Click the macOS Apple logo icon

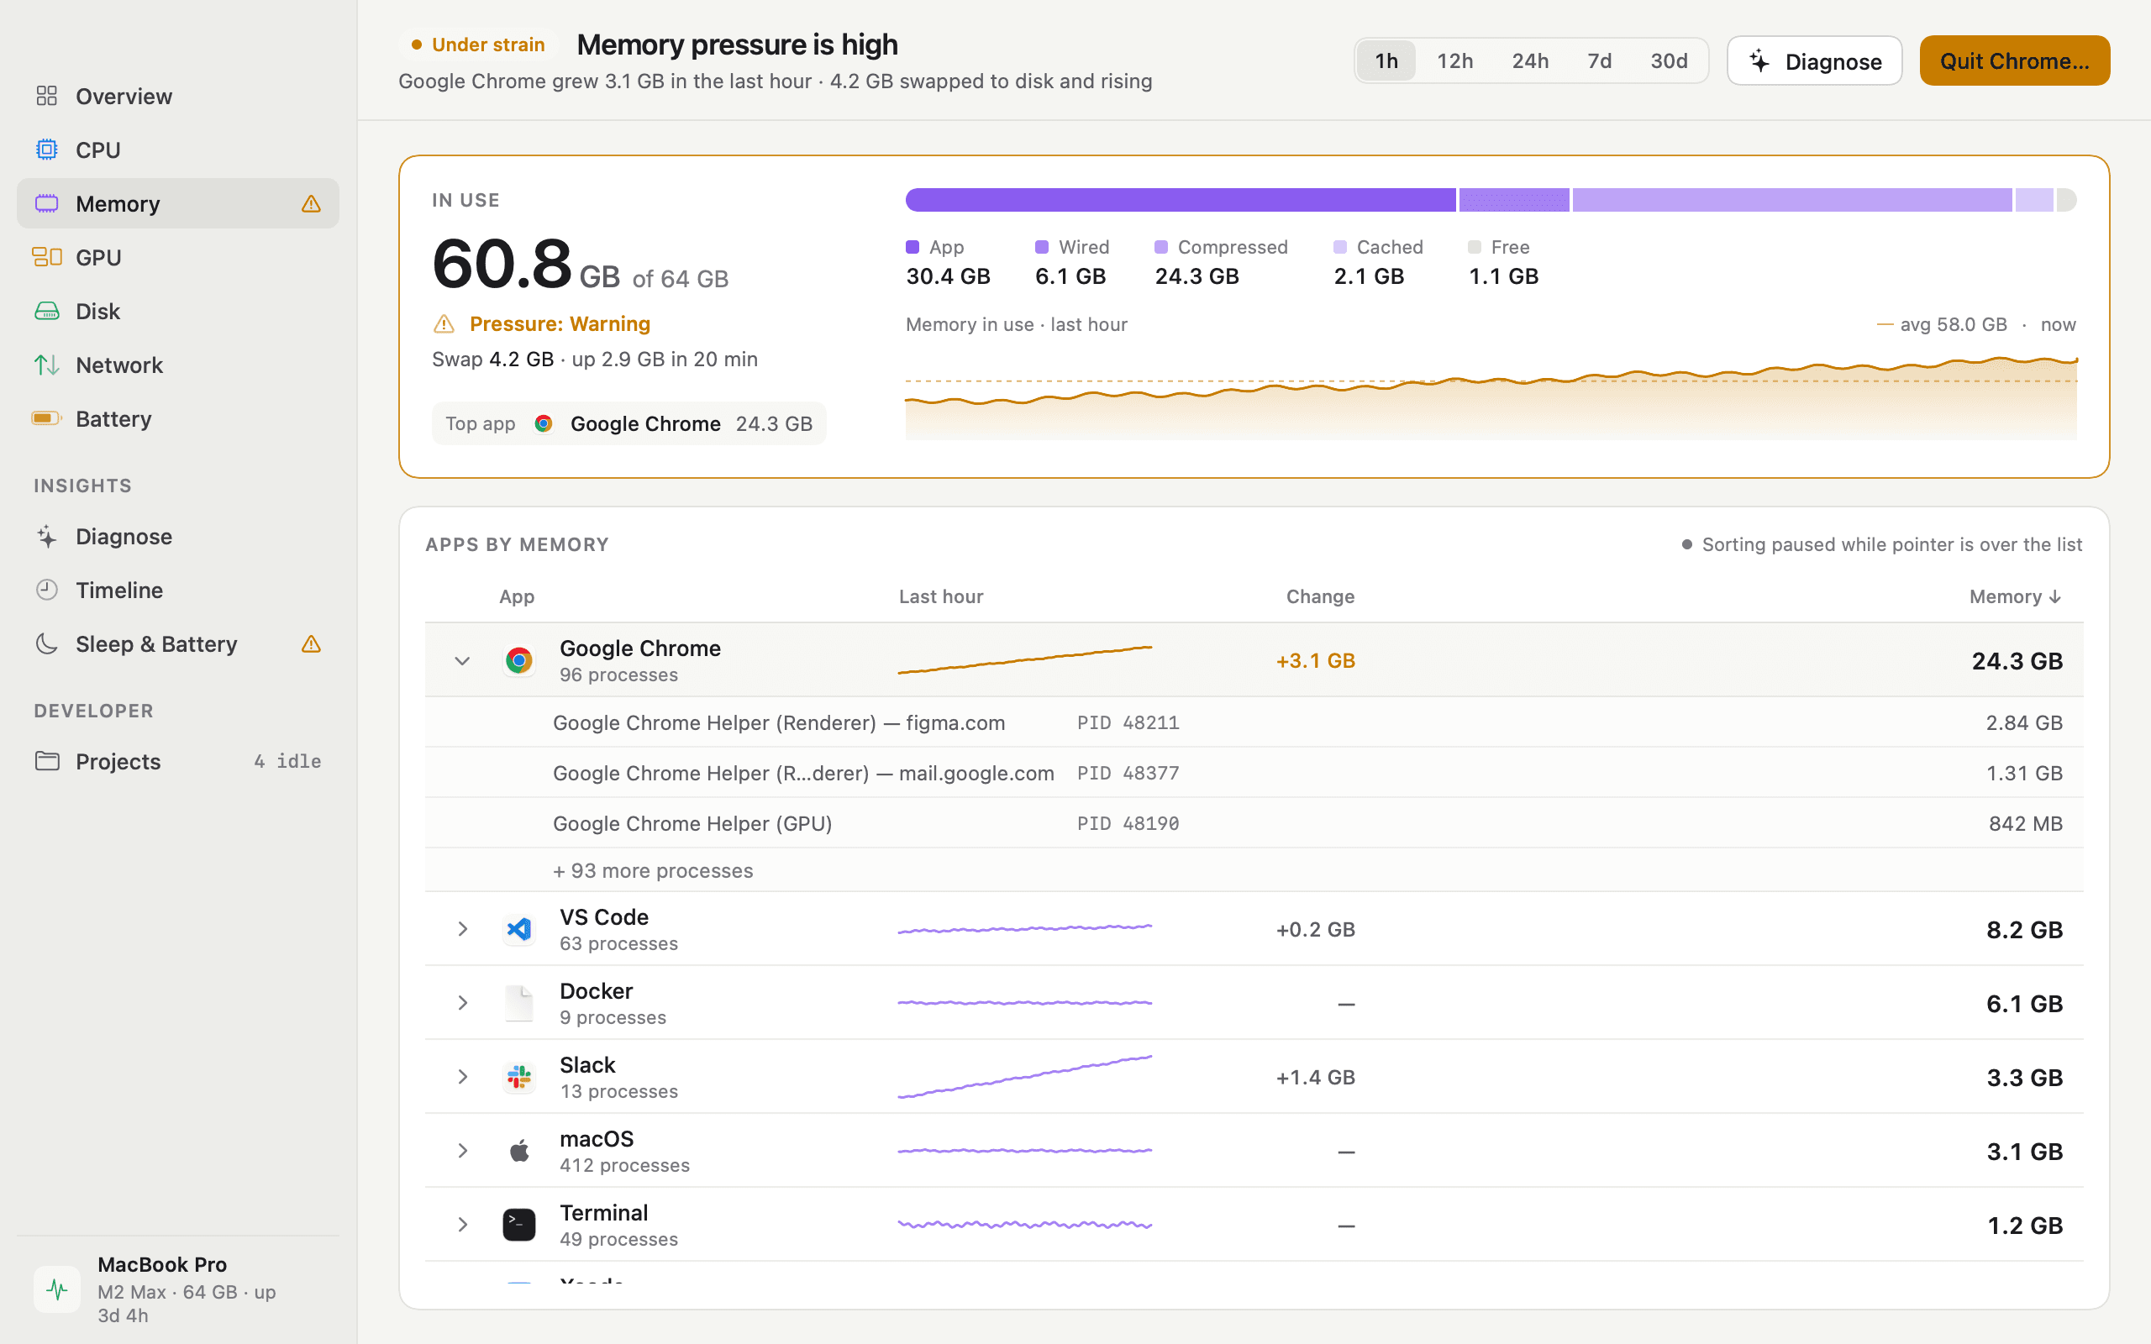tap(519, 1150)
